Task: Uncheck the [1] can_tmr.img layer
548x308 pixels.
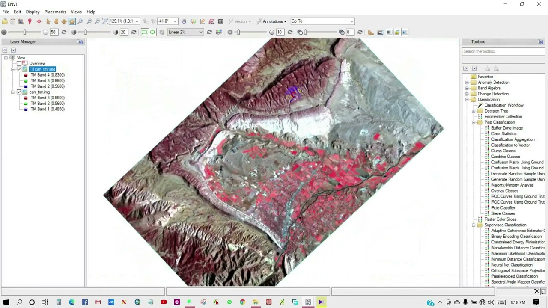Action: [19, 69]
